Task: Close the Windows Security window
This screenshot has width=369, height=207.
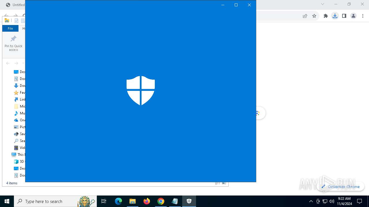Action: [249, 5]
